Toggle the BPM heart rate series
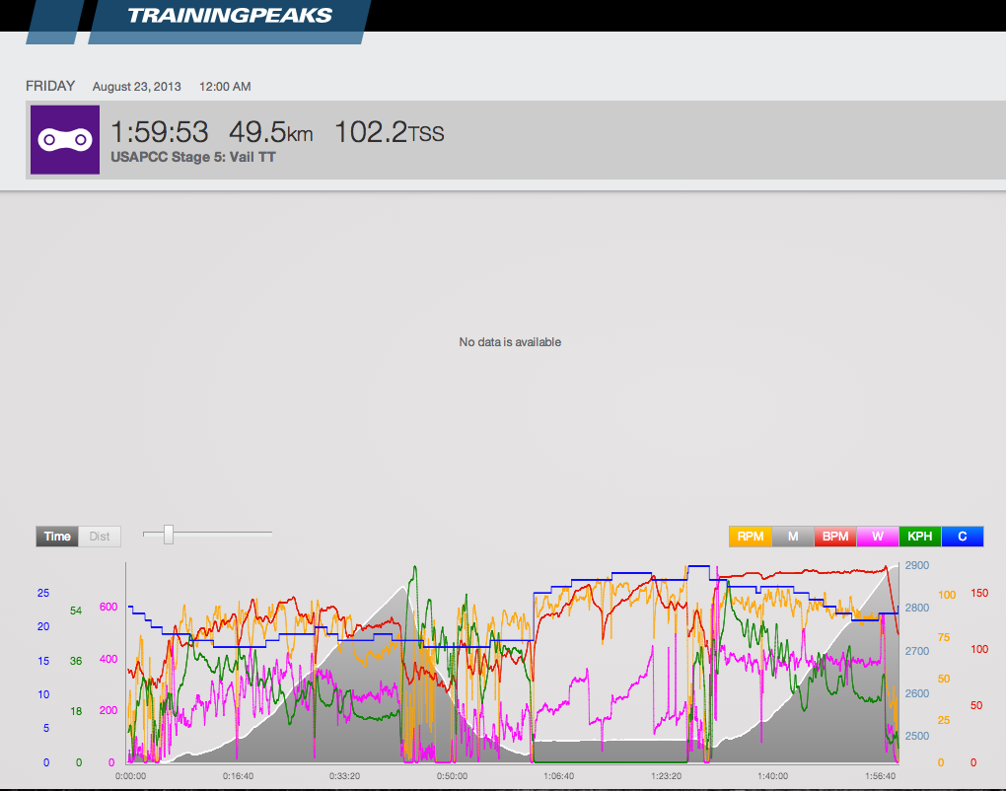Screen dimensions: 1006x791 834,537
